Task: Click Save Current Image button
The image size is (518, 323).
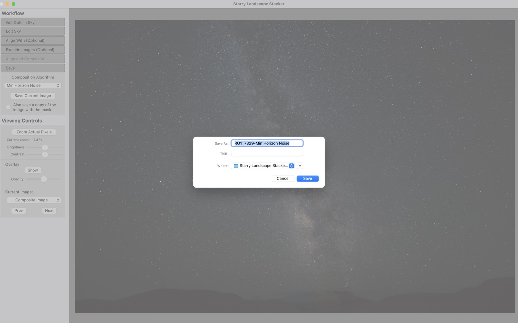Action: tap(33, 96)
